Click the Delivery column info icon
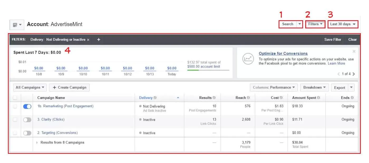This screenshot has width=369, height=163. [x=155, y=98]
